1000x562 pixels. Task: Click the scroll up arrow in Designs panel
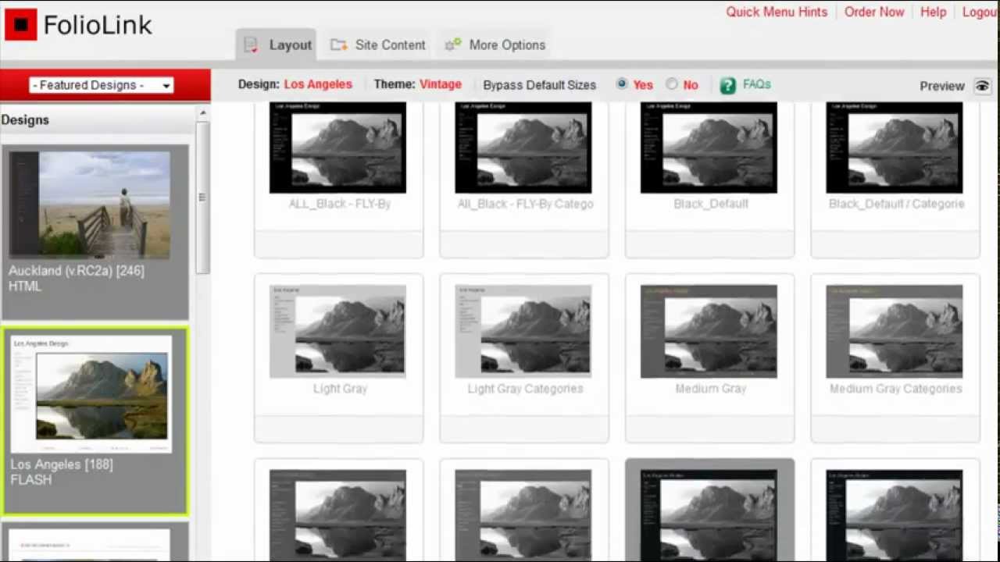[x=203, y=113]
